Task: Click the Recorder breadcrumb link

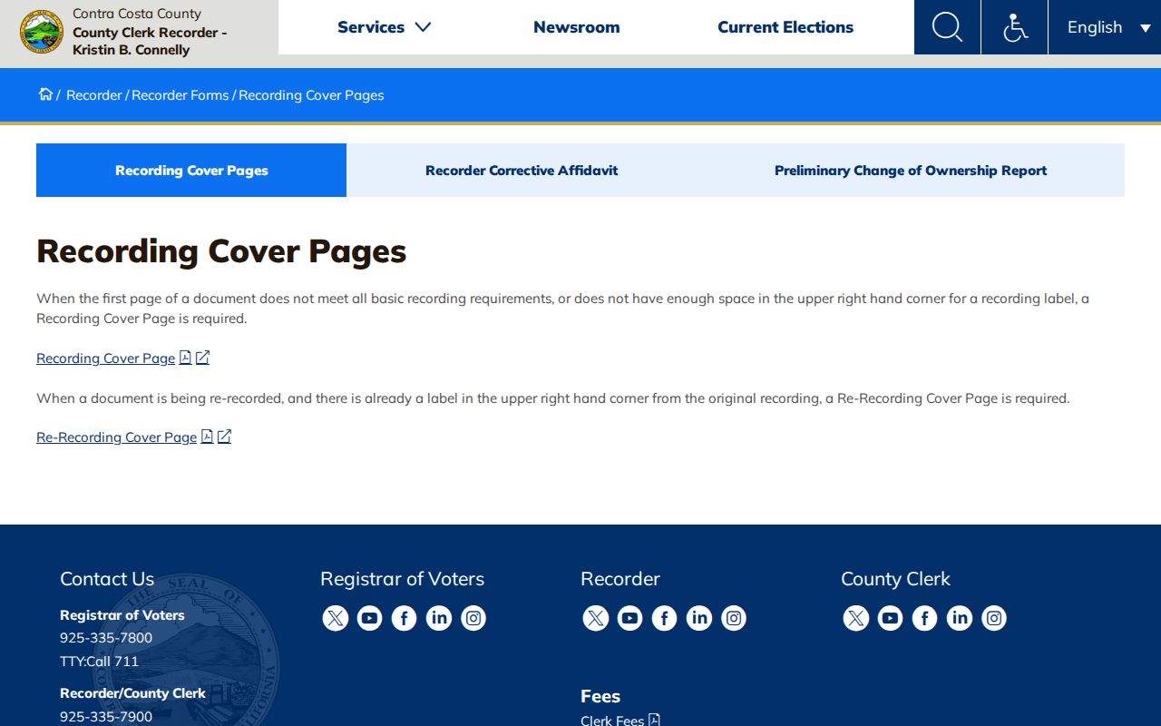Action: (x=94, y=95)
